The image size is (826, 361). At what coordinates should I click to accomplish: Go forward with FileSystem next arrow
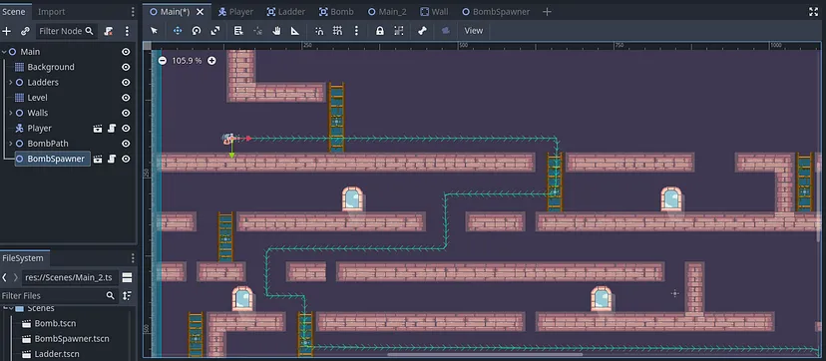coord(15,278)
